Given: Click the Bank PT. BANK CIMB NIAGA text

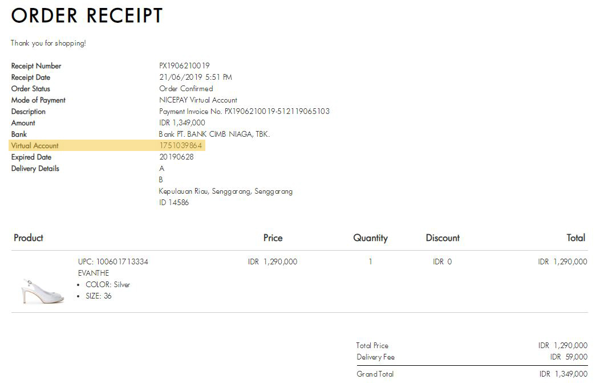Looking at the screenshot, I should [x=214, y=134].
